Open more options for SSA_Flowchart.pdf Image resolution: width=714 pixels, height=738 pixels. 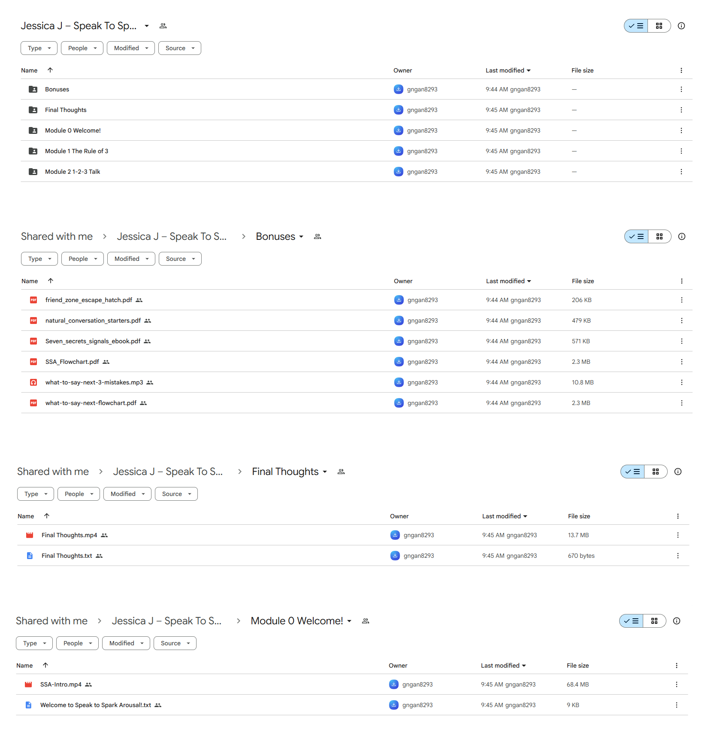[681, 362]
